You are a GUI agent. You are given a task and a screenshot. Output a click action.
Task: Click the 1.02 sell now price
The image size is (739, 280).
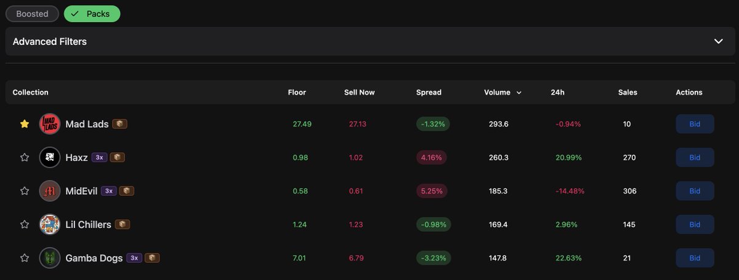tap(356, 158)
